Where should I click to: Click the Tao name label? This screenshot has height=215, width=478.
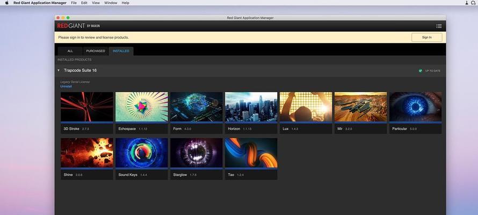click(231, 175)
